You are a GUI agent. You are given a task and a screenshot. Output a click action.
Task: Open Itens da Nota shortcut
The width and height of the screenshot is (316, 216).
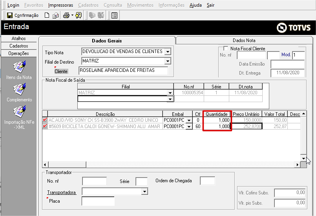[19, 70]
